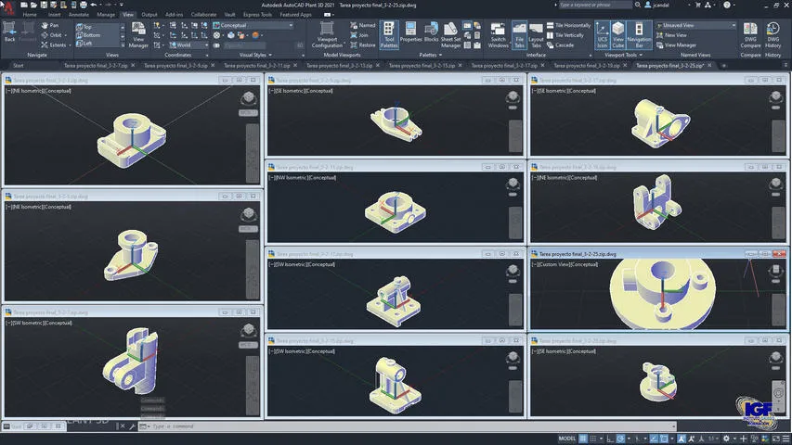Select the Pan tool
This screenshot has height=445, width=792.
click(x=49, y=25)
